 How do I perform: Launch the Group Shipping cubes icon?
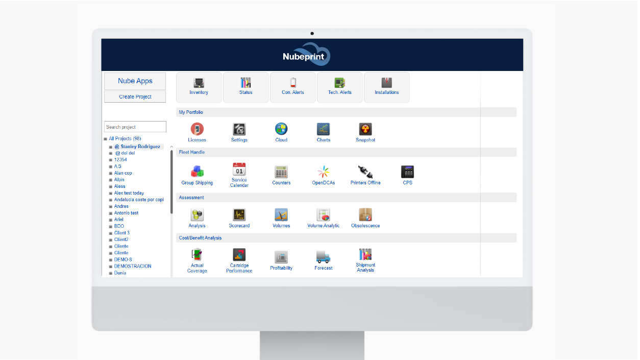pyautogui.click(x=197, y=172)
